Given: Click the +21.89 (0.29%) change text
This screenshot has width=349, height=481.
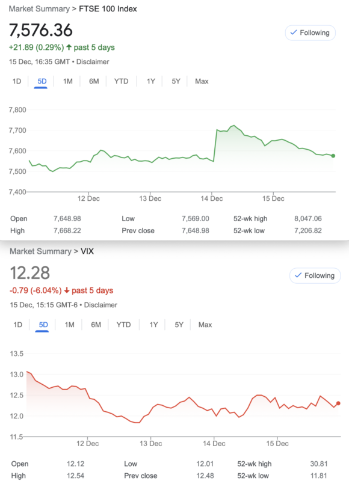Looking at the screenshot, I should click(37, 47).
